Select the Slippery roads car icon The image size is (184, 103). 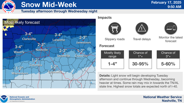pyautogui.click(x=115, y=29)
